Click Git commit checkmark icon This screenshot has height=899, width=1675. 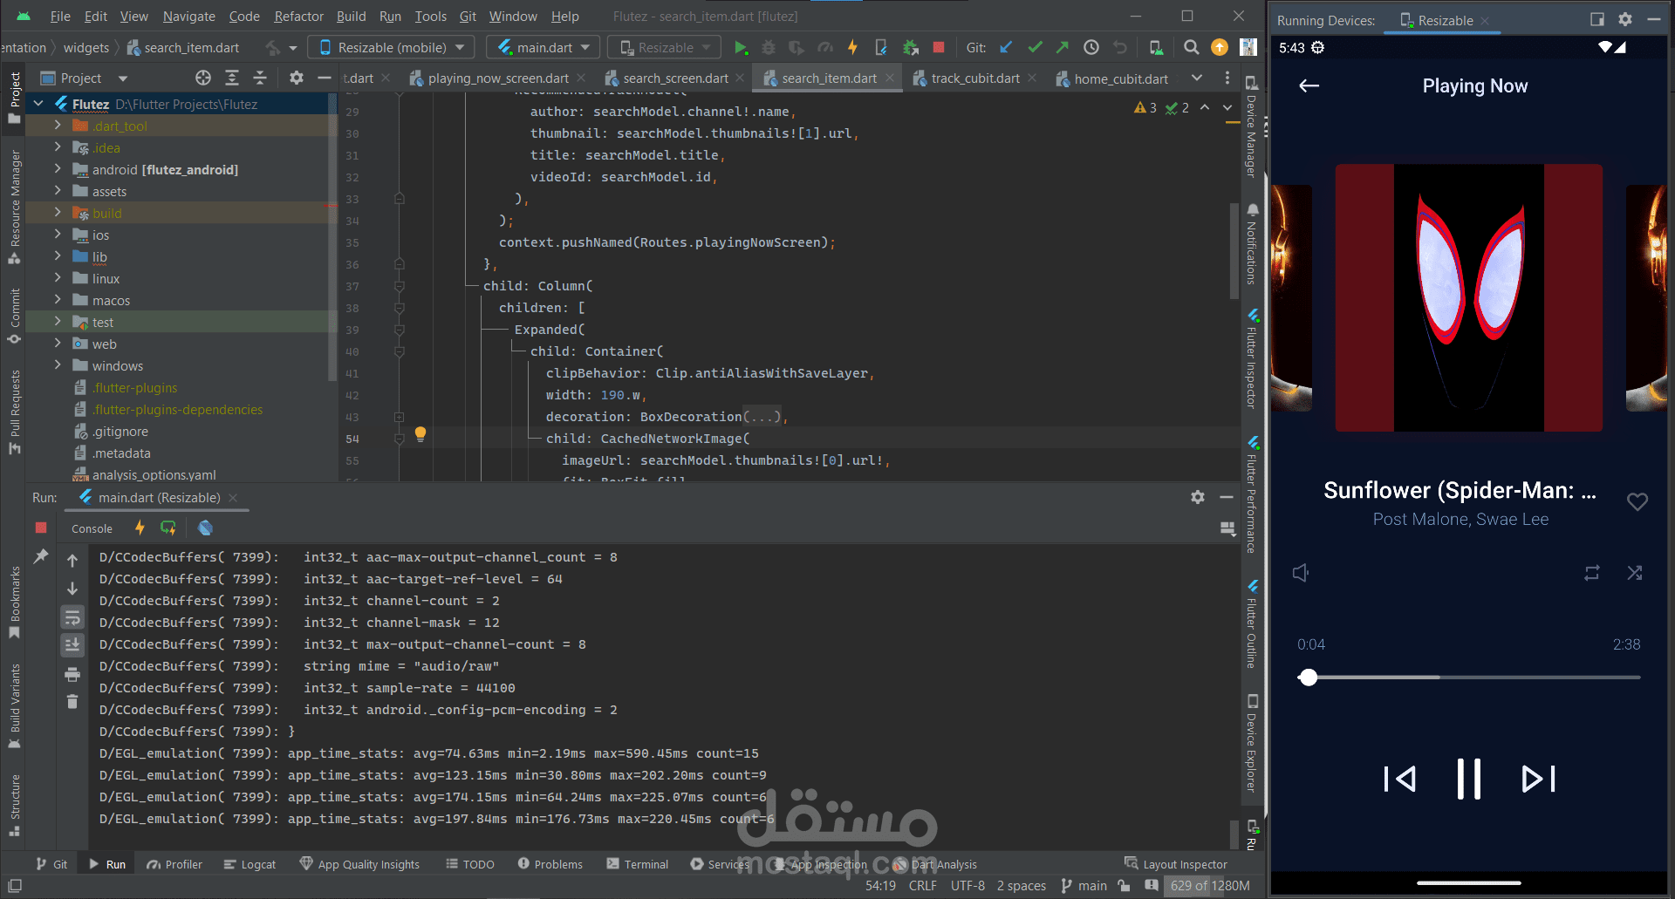(x=1035, y=48)
